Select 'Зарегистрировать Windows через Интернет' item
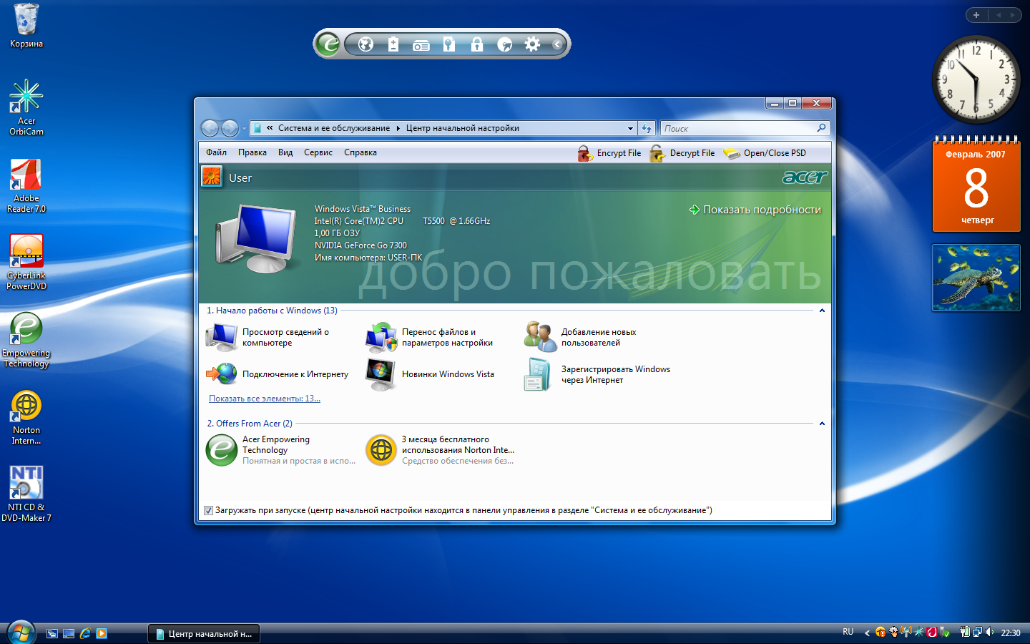This screenshot has height=644, width=1030. (x=597, y=374)
